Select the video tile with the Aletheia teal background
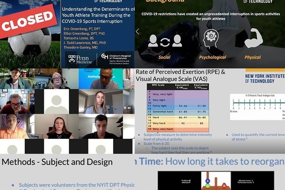285x190 pixels. coord(101,79)
